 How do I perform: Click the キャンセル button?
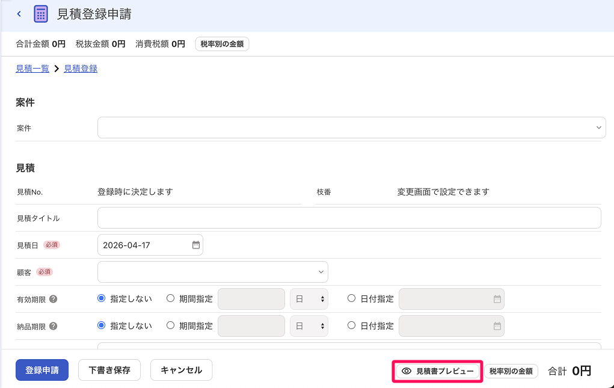point(181,370)
